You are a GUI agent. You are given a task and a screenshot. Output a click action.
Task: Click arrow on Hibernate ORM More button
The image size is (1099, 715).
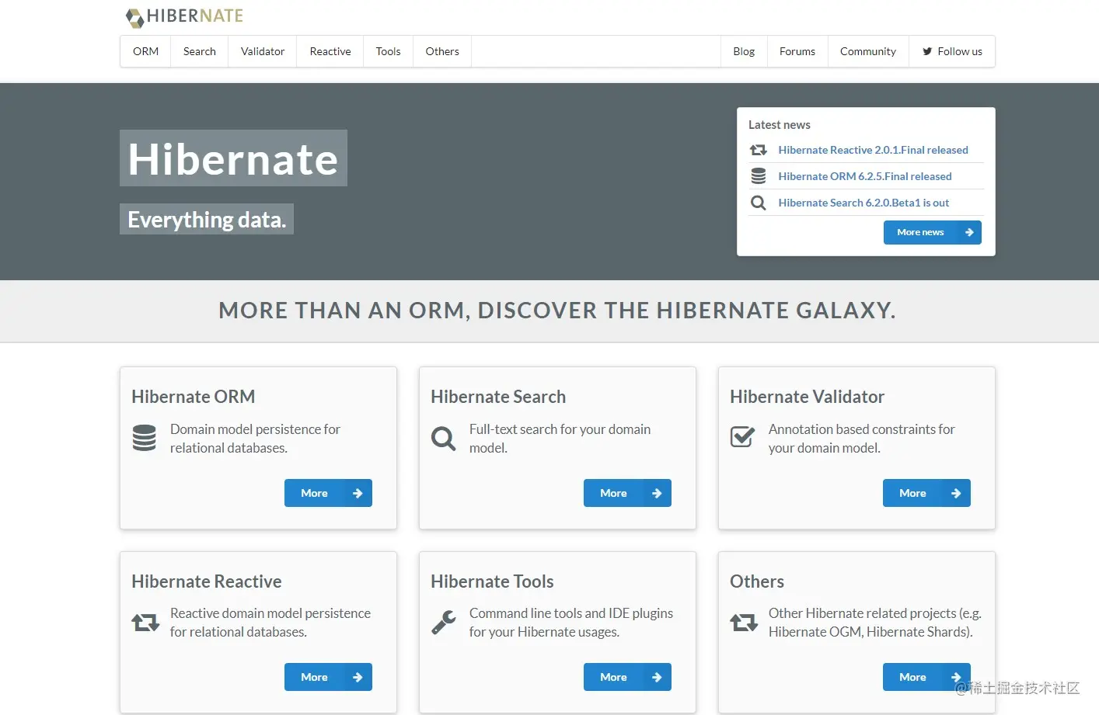coord(358,493)
